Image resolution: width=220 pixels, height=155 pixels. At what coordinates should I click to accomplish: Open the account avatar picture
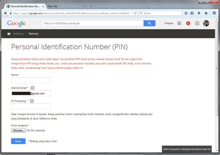pyautogui.click(x=206, y=23)
